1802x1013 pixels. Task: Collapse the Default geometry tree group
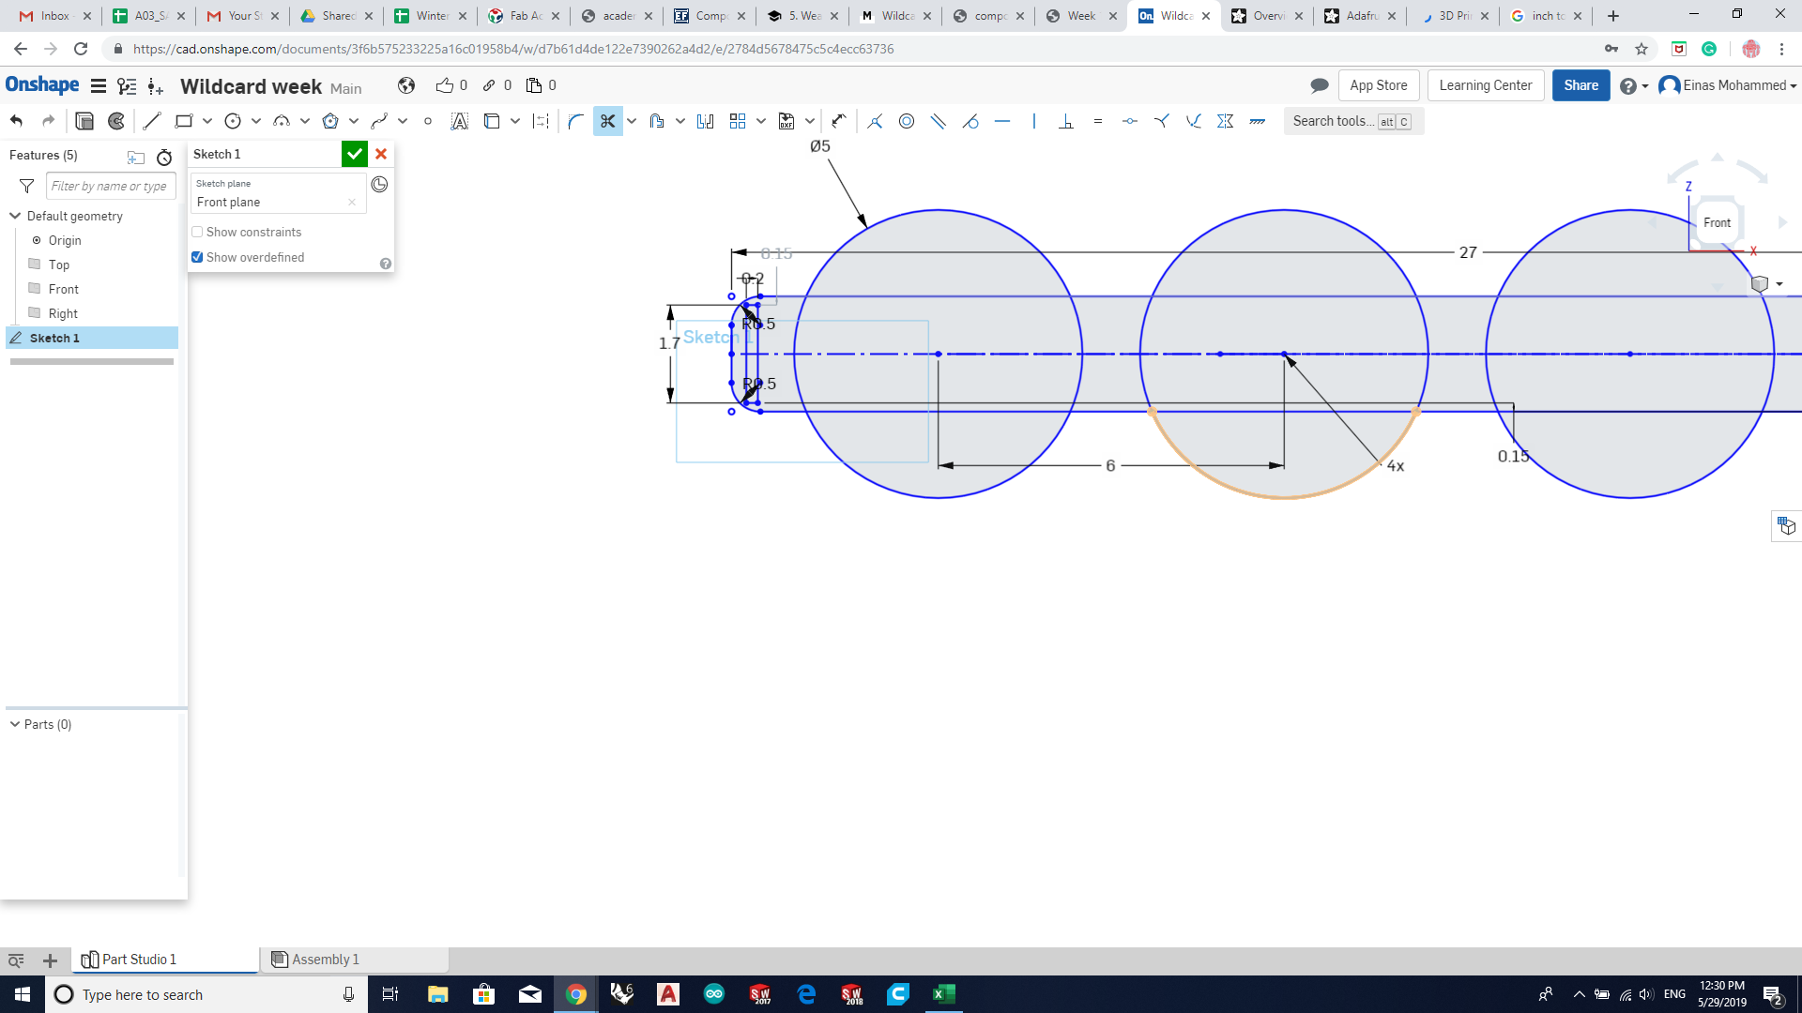[15, 216]
